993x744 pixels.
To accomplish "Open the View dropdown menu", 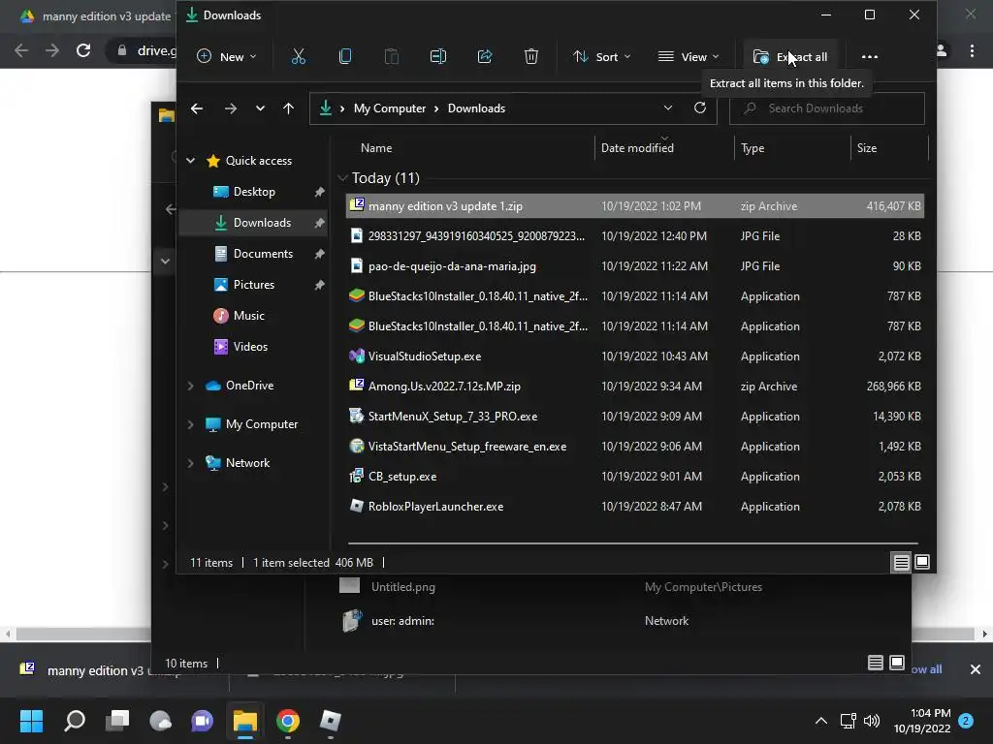I will [x=689, y=56].
